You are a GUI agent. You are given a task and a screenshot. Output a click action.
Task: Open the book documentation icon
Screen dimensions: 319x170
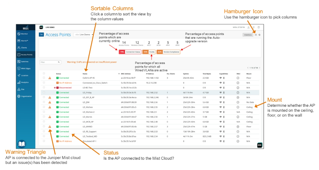(x=22, y=144)
